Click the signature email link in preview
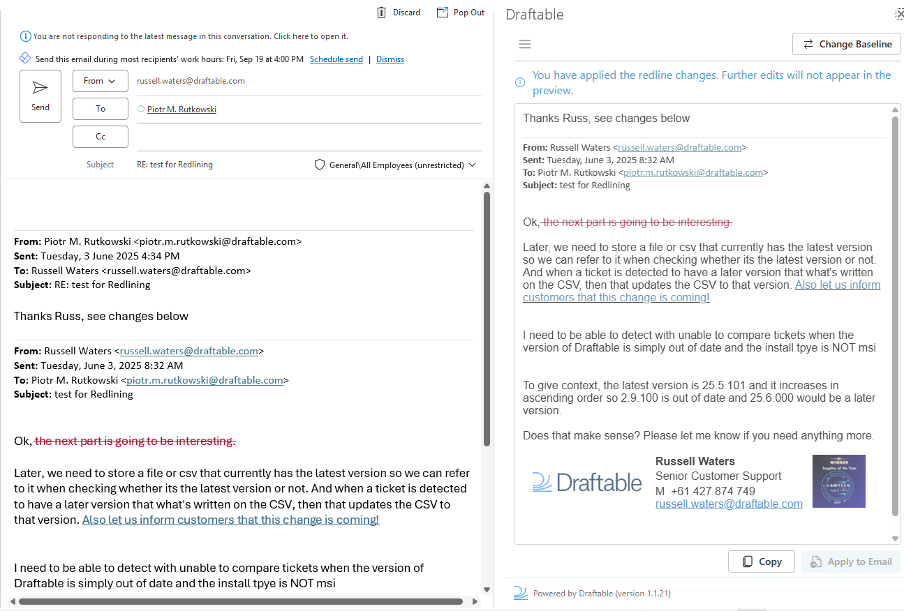 [x=729, y=504]
